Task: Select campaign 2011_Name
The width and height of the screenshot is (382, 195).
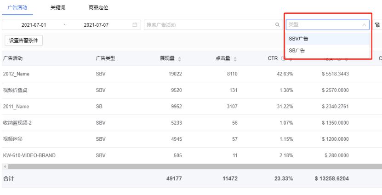Action: [16, 107]
